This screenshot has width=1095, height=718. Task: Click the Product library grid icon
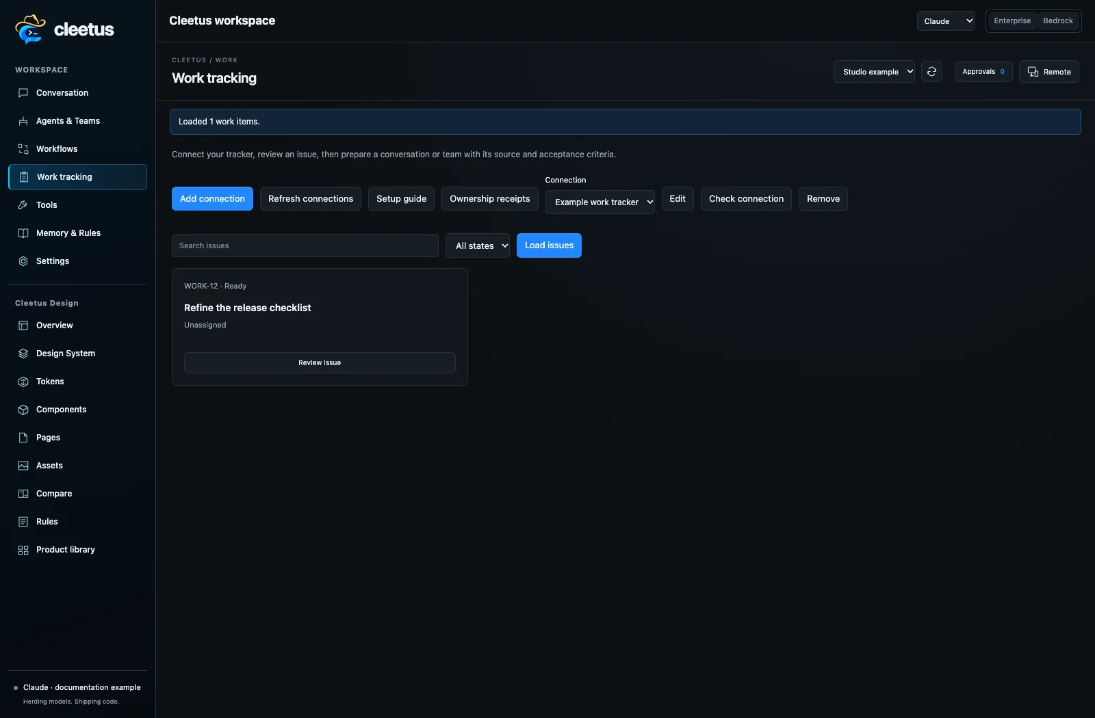tap(23, 550)
